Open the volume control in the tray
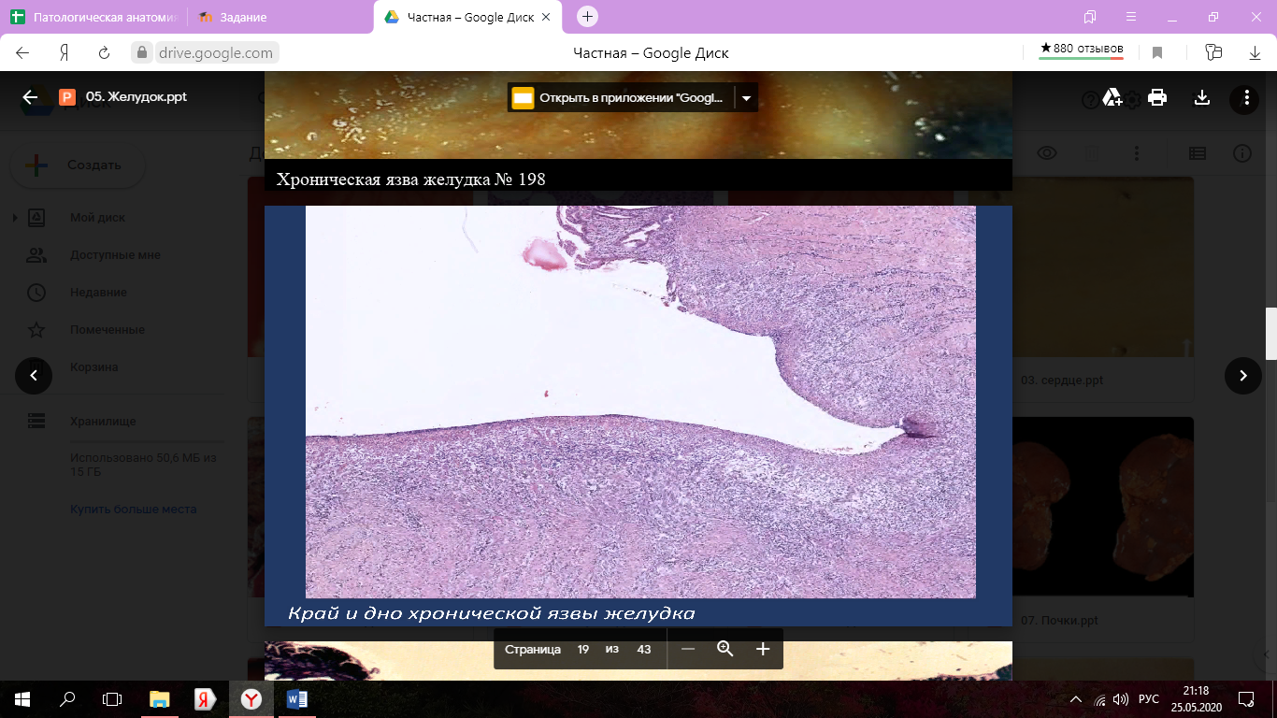1277x718 pixels. pos(1121,699)
